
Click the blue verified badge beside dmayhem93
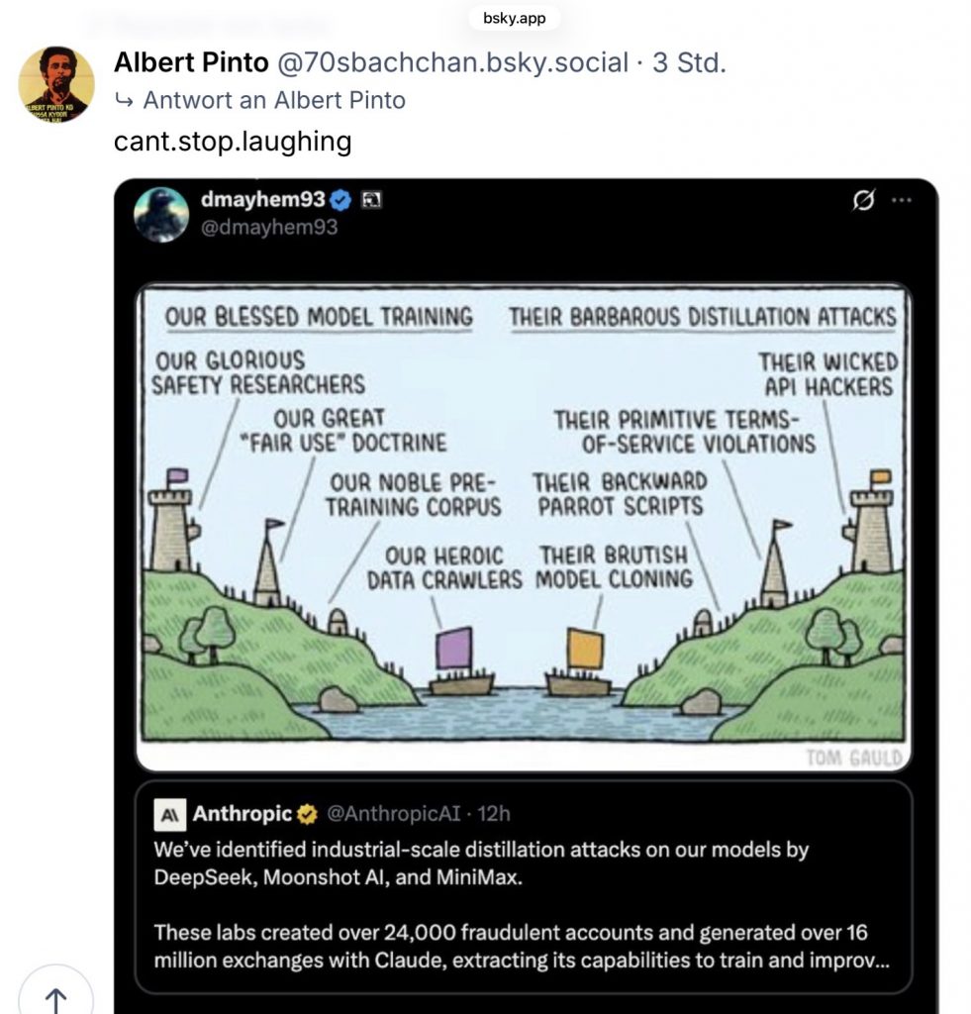point(341,201)
